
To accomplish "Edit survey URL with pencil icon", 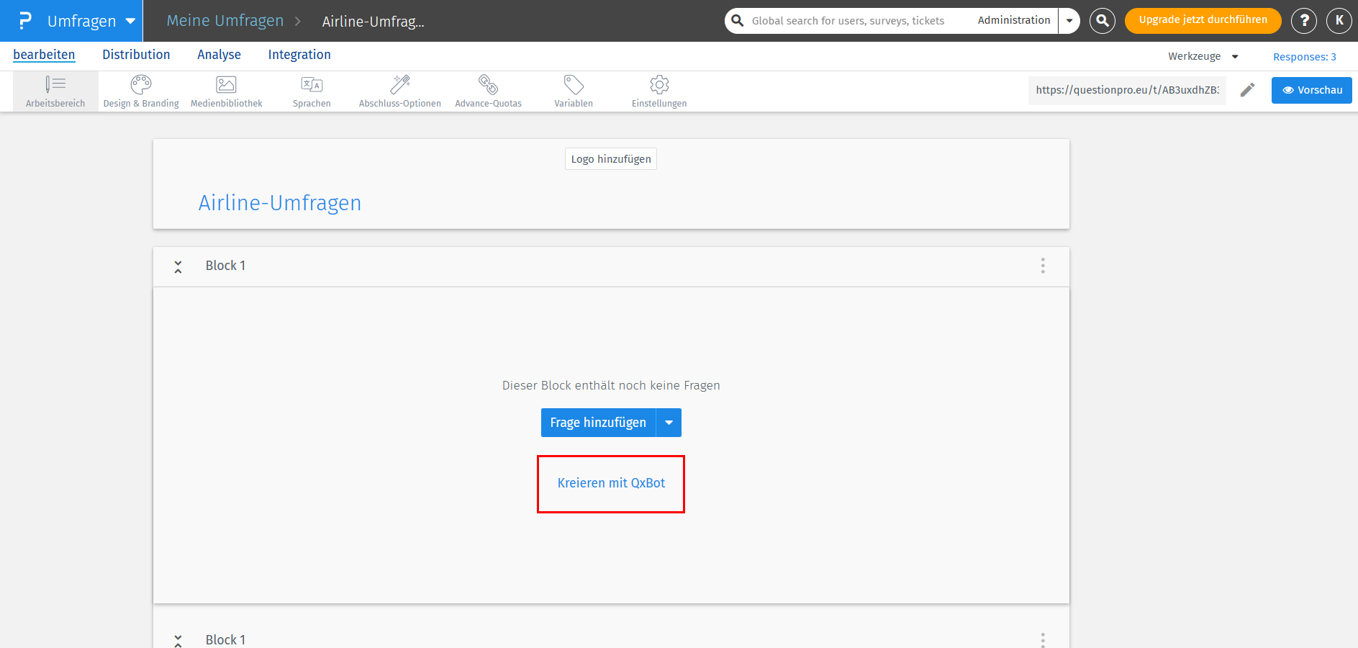I will (x=1247, y=90).
